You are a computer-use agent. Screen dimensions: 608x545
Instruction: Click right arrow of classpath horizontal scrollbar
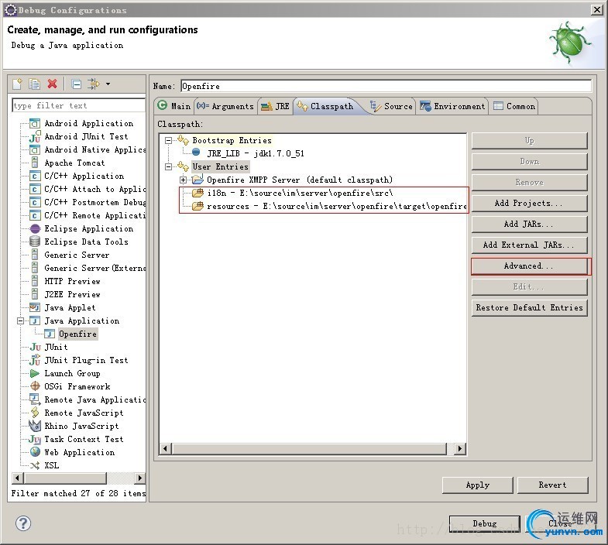pos(460,448)
